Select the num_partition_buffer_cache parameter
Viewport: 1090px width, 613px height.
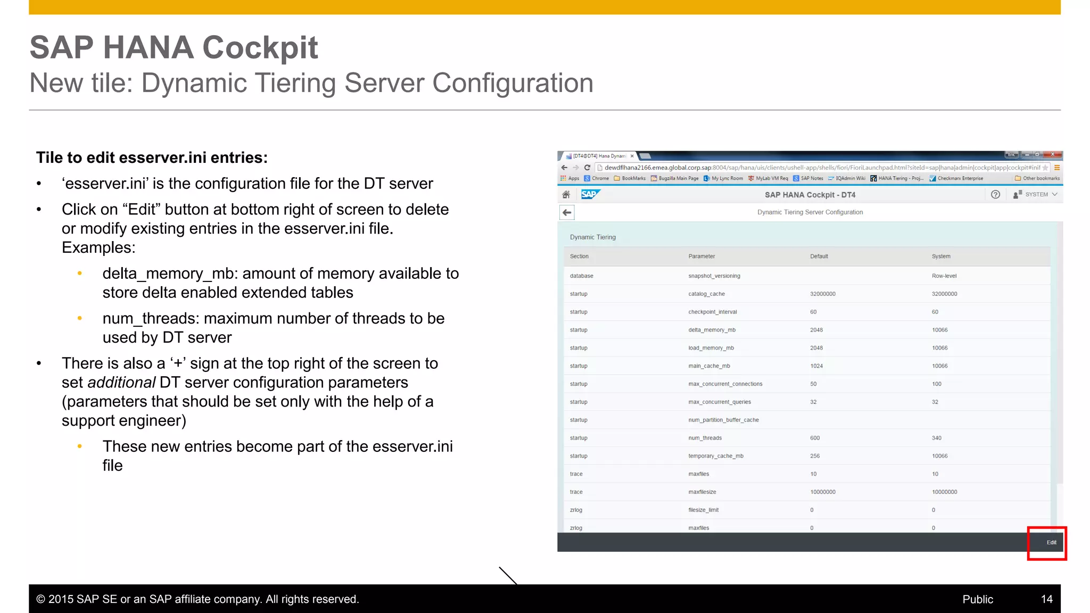pyautogui.click(x=723, y=420)
